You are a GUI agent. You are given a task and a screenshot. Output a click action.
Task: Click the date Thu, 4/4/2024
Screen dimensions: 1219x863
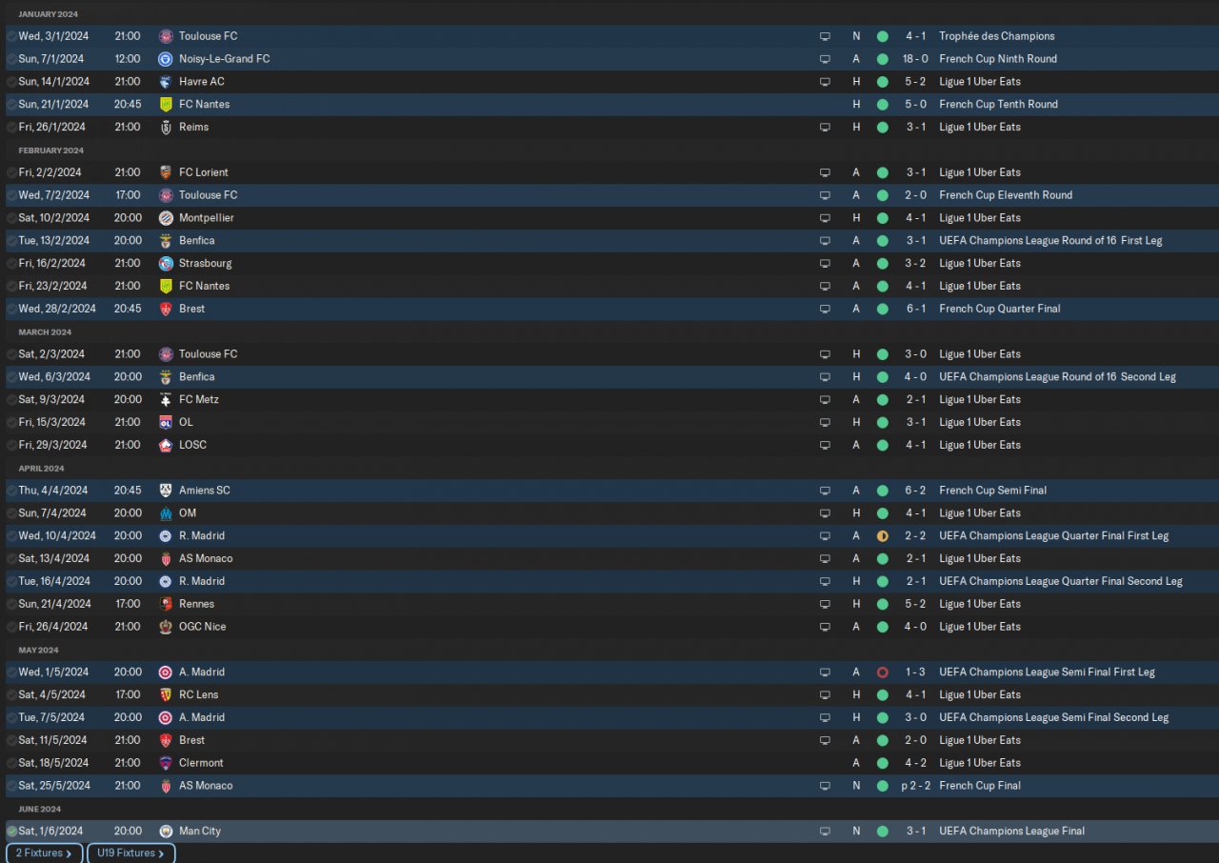[53, 491]
